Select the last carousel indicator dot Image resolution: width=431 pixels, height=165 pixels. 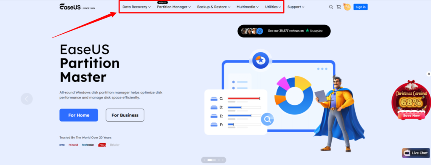pos(223,160)
